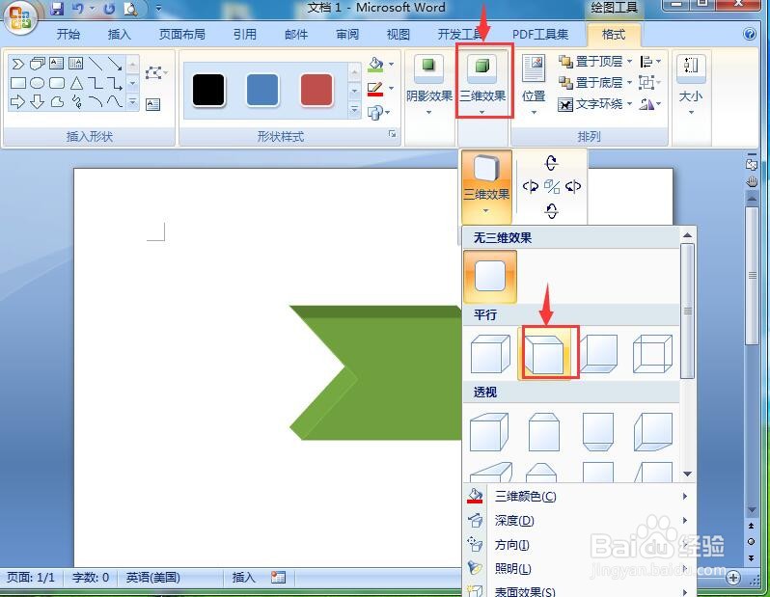
Task: Choose the first parallel 3D style thumbnail
Action: [490, 354]
